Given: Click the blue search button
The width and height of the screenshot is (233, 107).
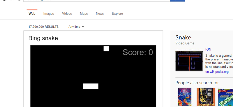Looking at the screenshot, I should pyautogui.click(x=177, y=1).
